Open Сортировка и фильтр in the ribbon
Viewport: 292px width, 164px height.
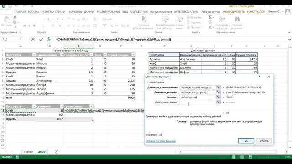tap(223, 23)
